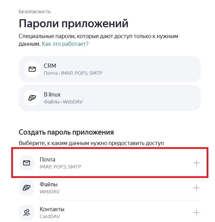Open the Как это работает? help link

point(65,44)
